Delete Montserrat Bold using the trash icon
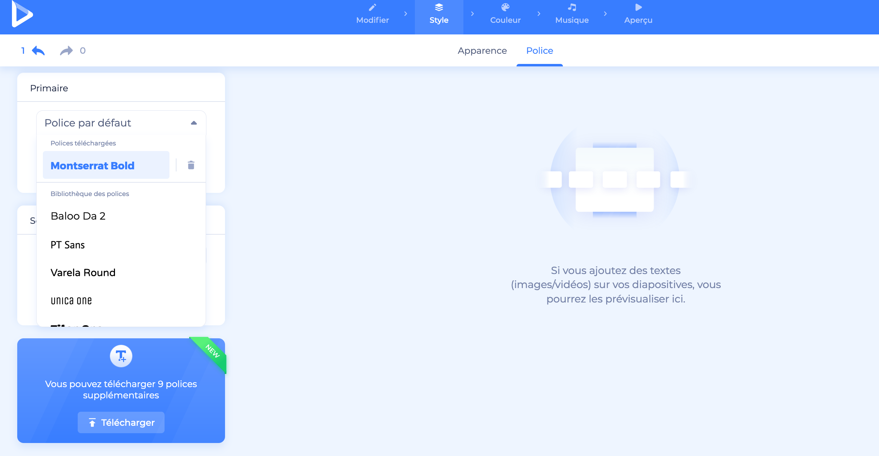This screenshot has width=879, height=456. (x=191, y=165)
